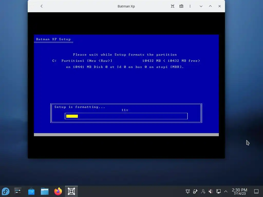The height and width of the screenshot is (197, 263).
Task: Open the user accounts tray icon
Action: pyautogui.click(x=203, y=191)
